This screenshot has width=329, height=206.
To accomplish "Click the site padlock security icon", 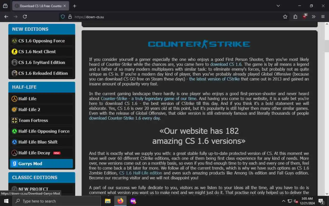I will (70, 17).
